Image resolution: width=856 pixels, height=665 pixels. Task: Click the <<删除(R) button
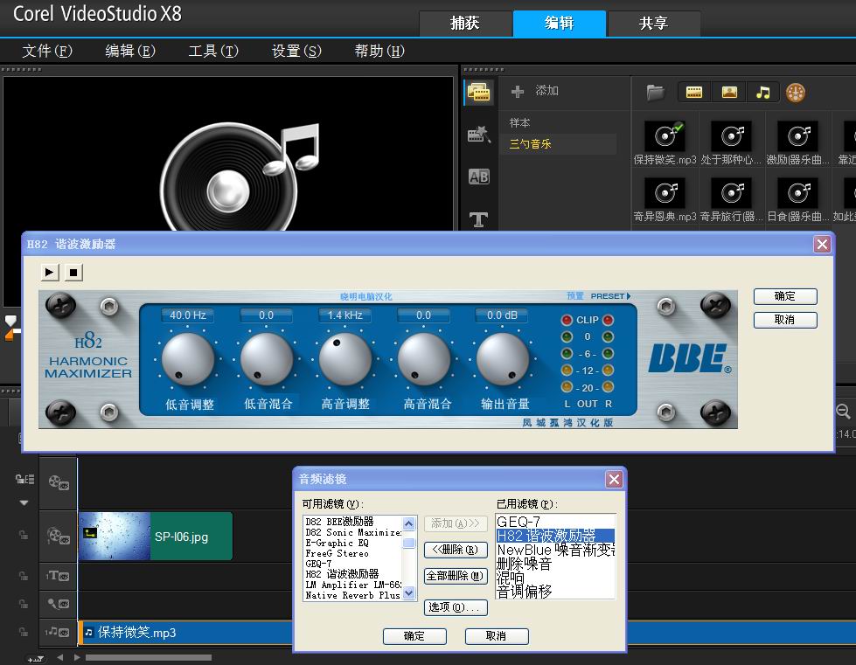(x=456, y=550)
